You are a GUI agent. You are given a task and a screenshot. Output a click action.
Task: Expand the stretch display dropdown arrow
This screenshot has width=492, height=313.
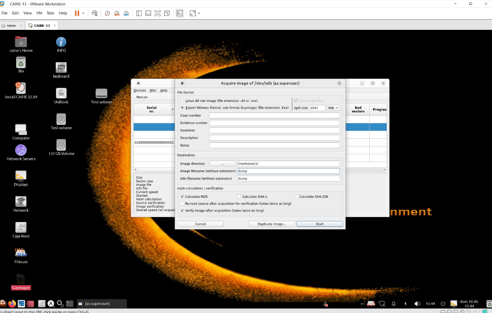199,13
